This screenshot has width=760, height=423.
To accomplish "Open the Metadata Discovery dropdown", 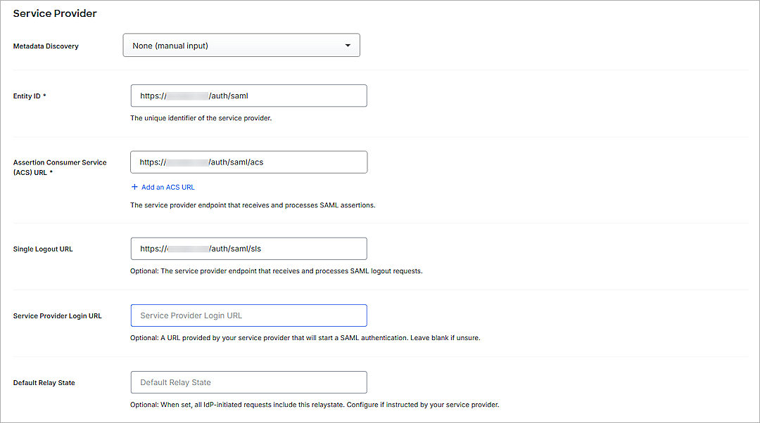I will coord(241,46).
